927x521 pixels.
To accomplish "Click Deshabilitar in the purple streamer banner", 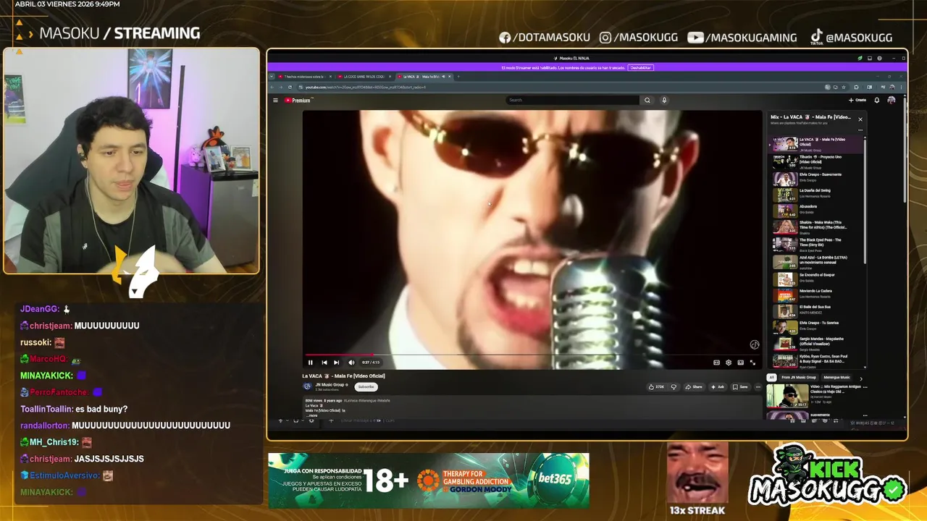I will (640, 67).
